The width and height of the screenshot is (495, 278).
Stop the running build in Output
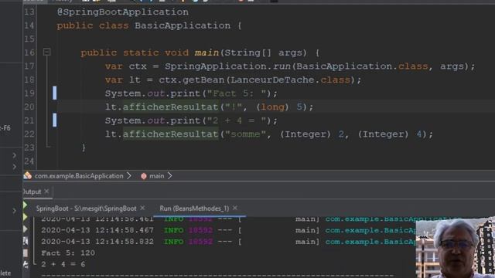[x=26, y=253]
